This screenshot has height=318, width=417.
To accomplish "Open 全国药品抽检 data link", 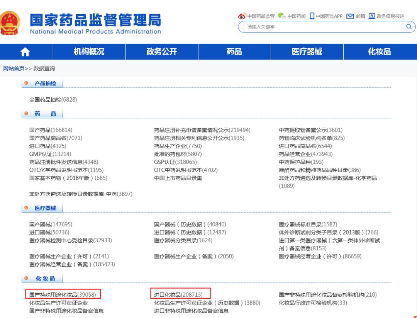I will coord(53,100).
